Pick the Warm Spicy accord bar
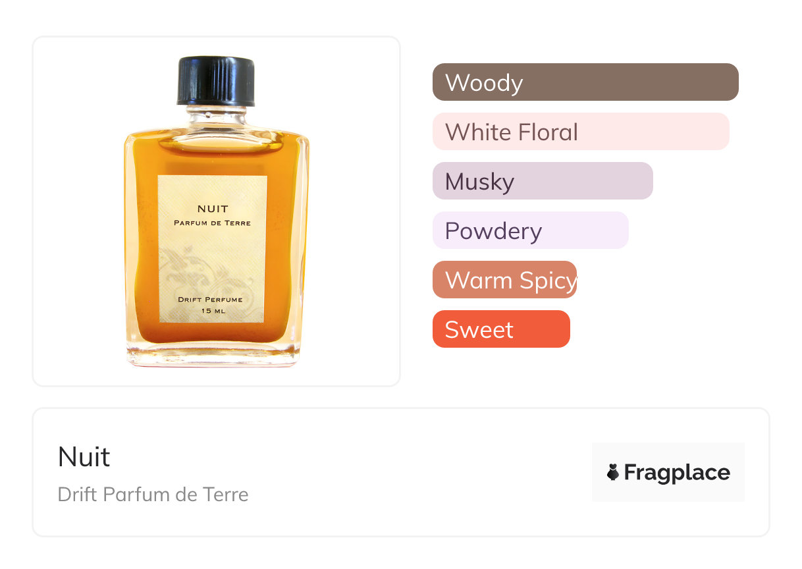 click(x=504, y=280)
